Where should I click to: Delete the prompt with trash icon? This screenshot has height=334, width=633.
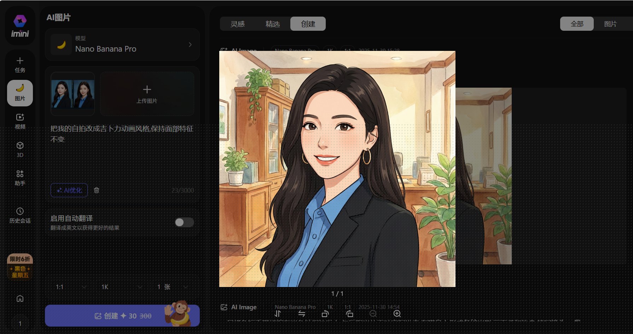[97, 190]
